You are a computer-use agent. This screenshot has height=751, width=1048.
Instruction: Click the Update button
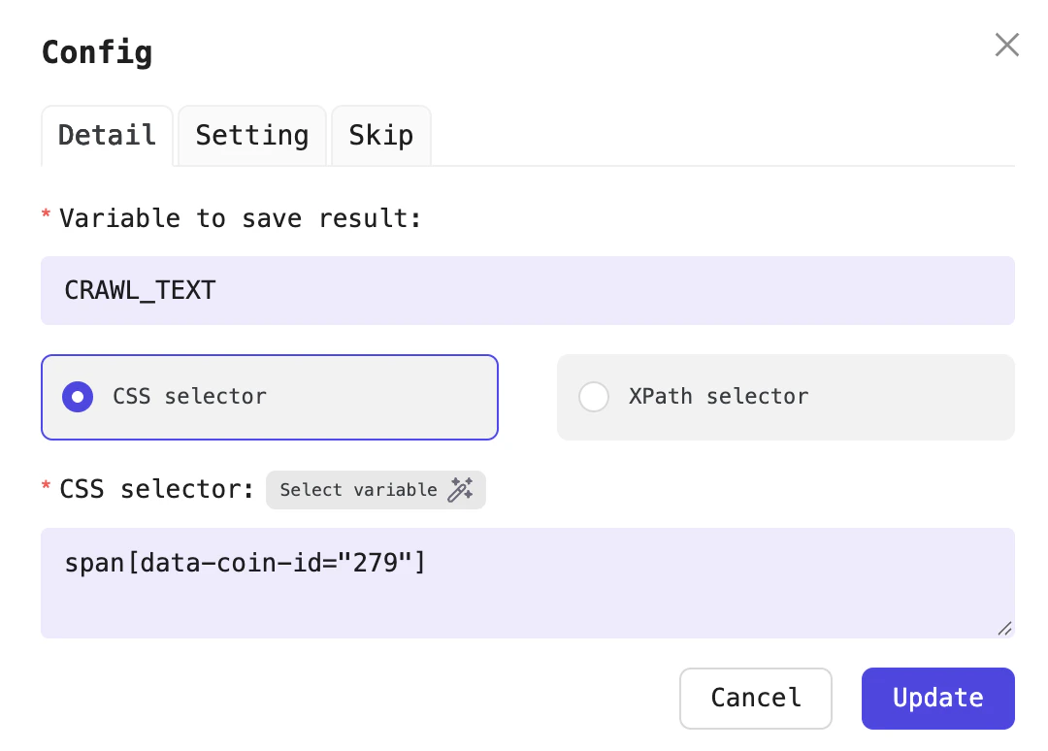[x=937, y=698]
